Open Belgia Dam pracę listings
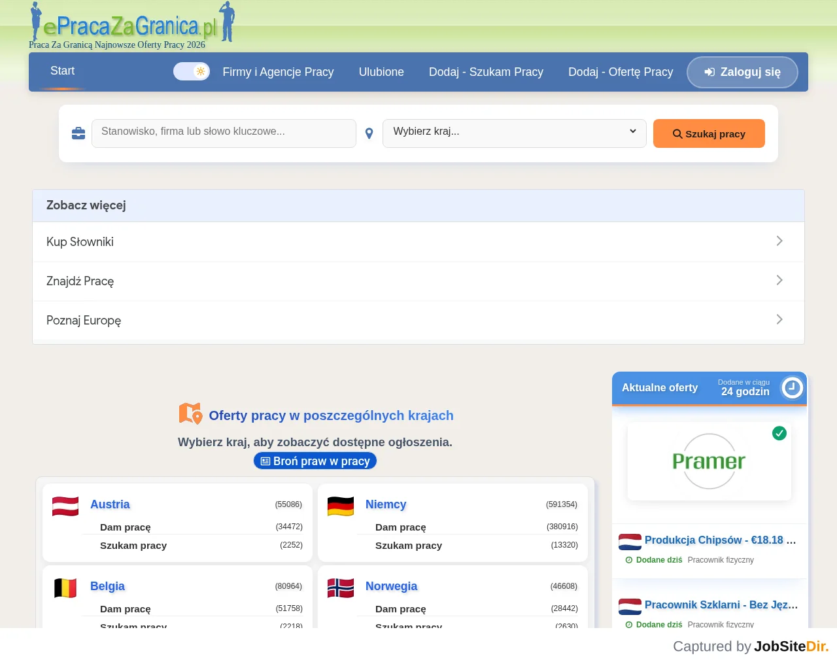Screen dimensions: 837x666 [x=125, y=609]
